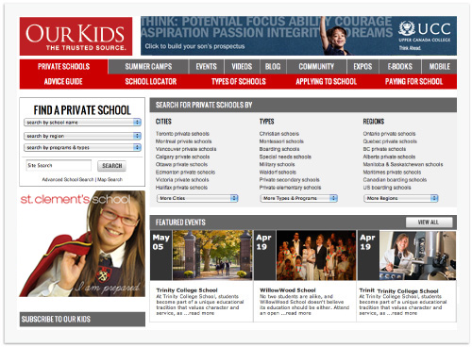
Task: Open Toronto private schools link
Action: [x=182, y=134]
